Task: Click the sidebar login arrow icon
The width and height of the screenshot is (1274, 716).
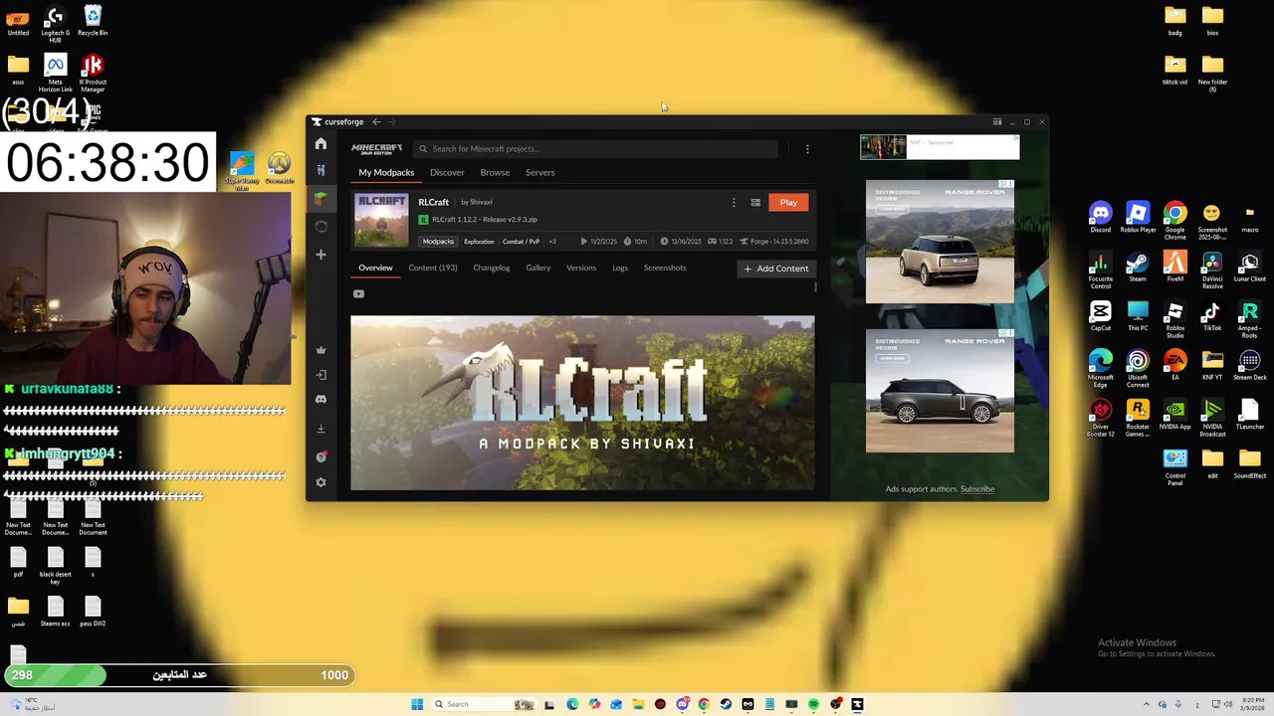Action: (x=320, y=375)
